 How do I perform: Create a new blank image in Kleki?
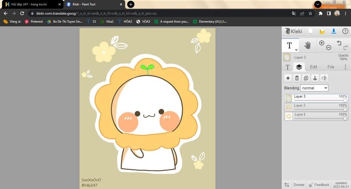pos(311,31)
